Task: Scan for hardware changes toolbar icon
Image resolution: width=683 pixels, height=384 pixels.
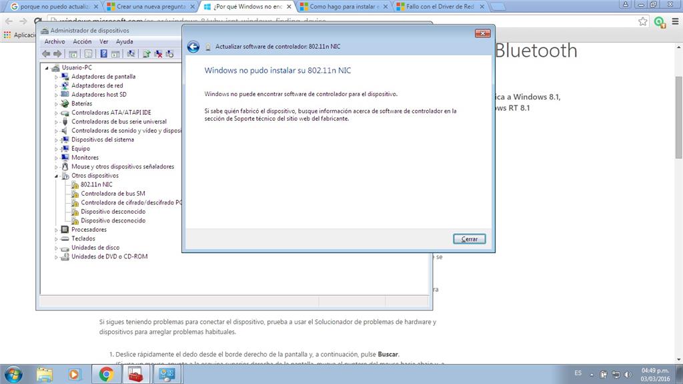Action: click(x=131, y=53)
